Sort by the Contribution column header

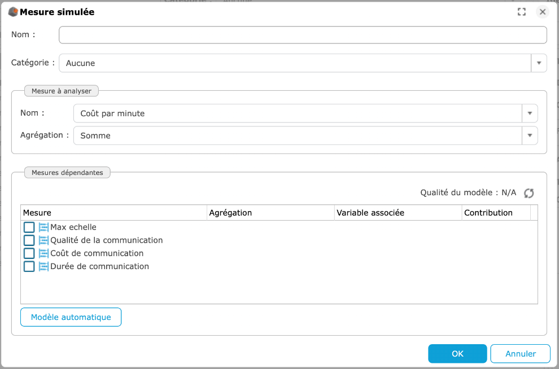point(495,213)
